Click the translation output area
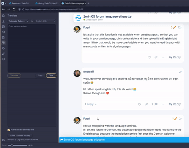The width and height of the screenshot is (189, 148). pos(32,102)
